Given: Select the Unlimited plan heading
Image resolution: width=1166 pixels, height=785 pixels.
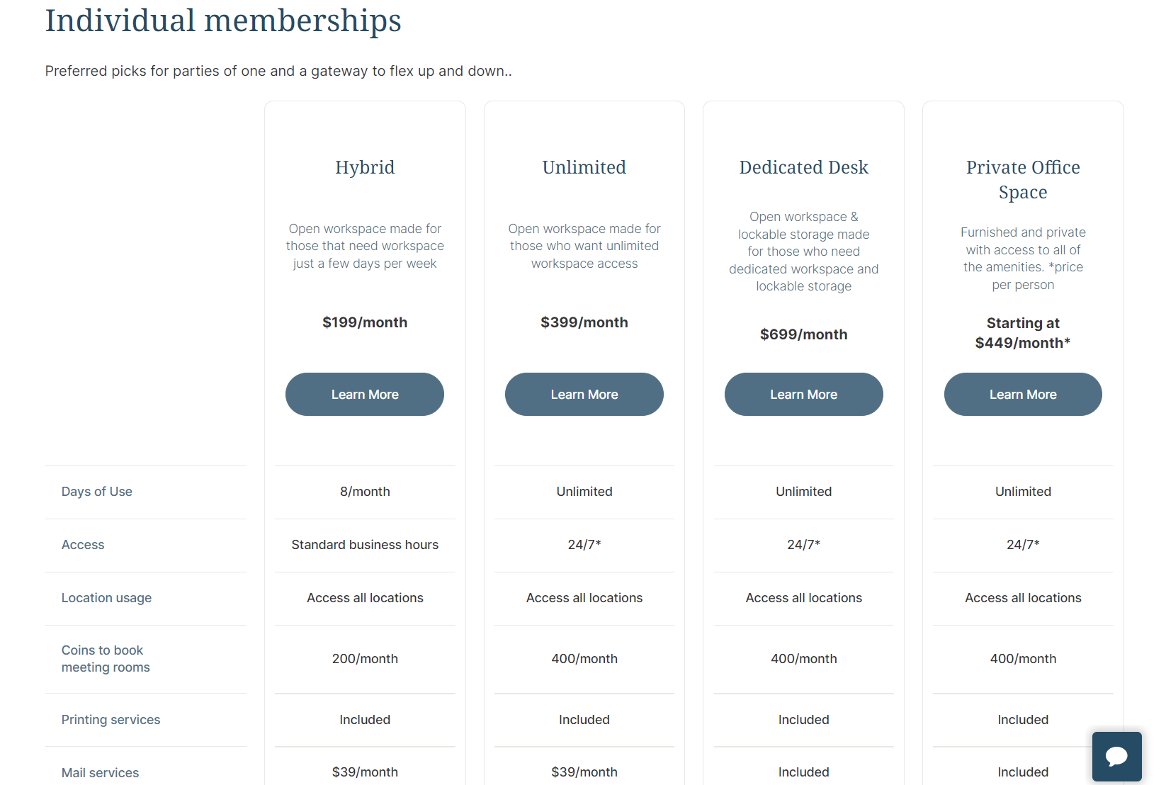Looking at the screenshot, I should click(584, 167).
